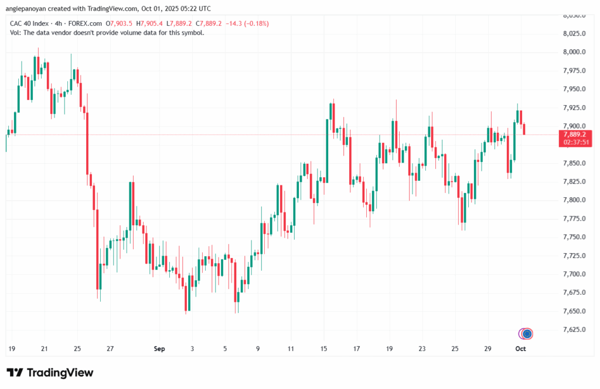The image size is (600, 389).
Task: Click date 15 on the time axis
Action: (x=323, y=349)
